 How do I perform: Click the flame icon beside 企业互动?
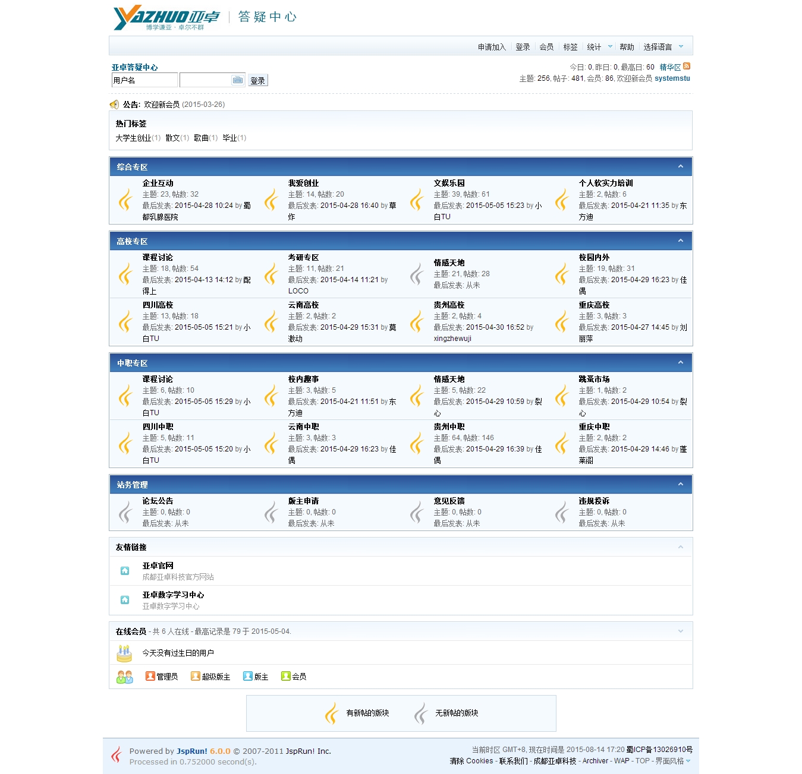point(125,200)
